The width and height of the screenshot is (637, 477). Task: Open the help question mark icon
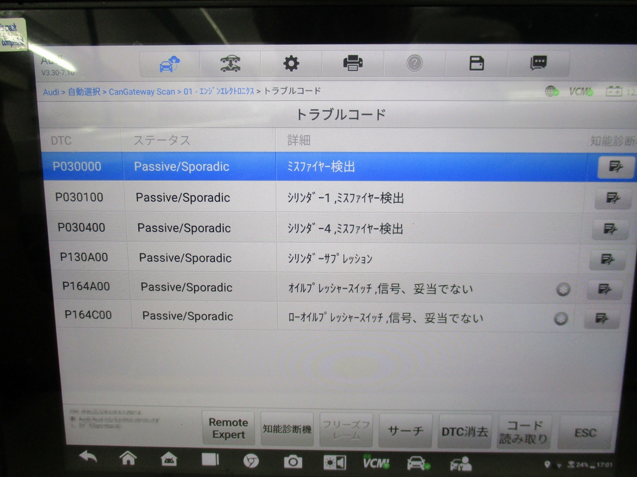point(414,64)
